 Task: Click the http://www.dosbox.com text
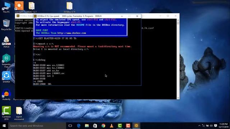72,33
